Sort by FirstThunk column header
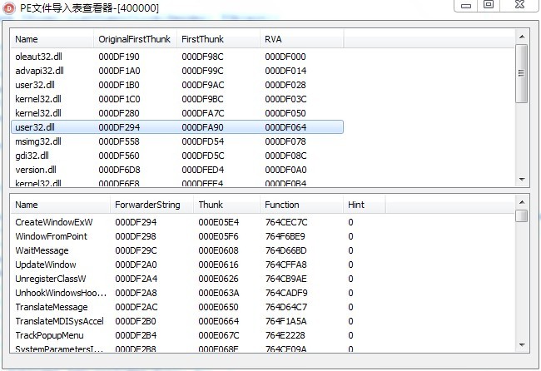 pos(218,39)
